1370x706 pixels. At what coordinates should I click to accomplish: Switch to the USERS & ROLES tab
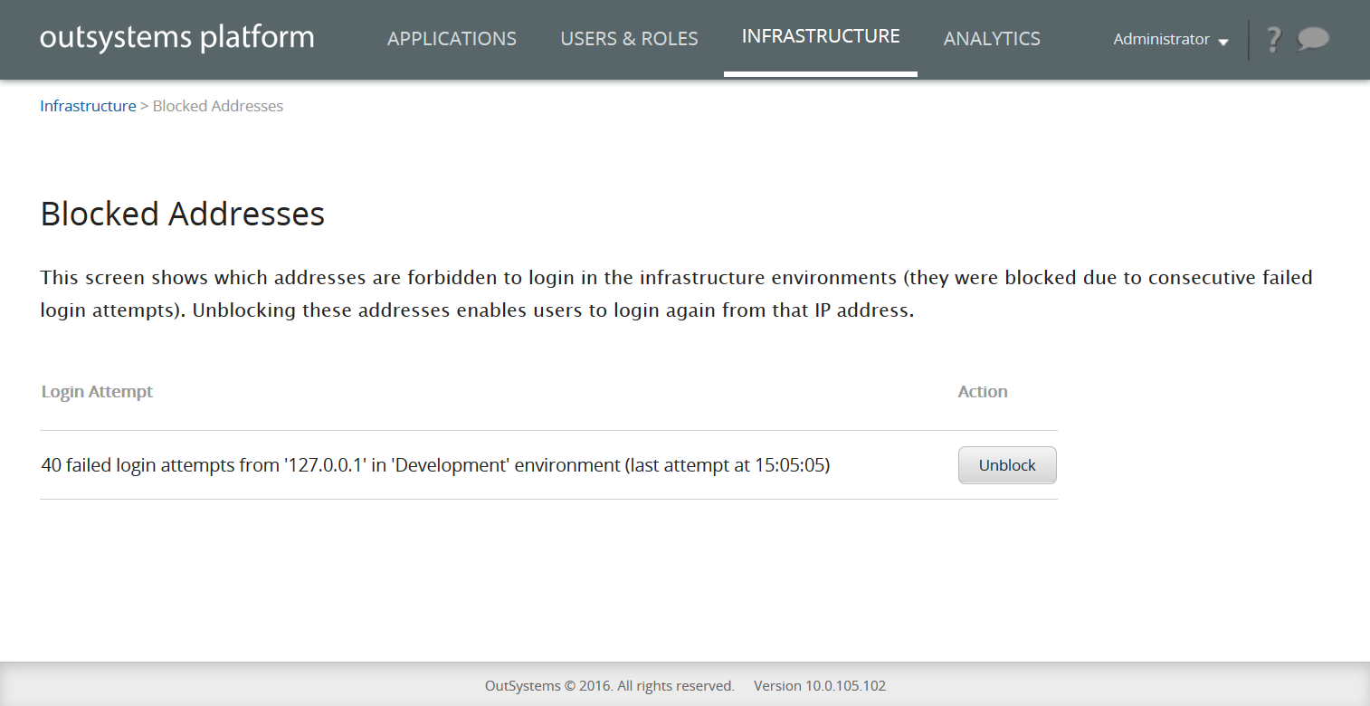point(629,39)
